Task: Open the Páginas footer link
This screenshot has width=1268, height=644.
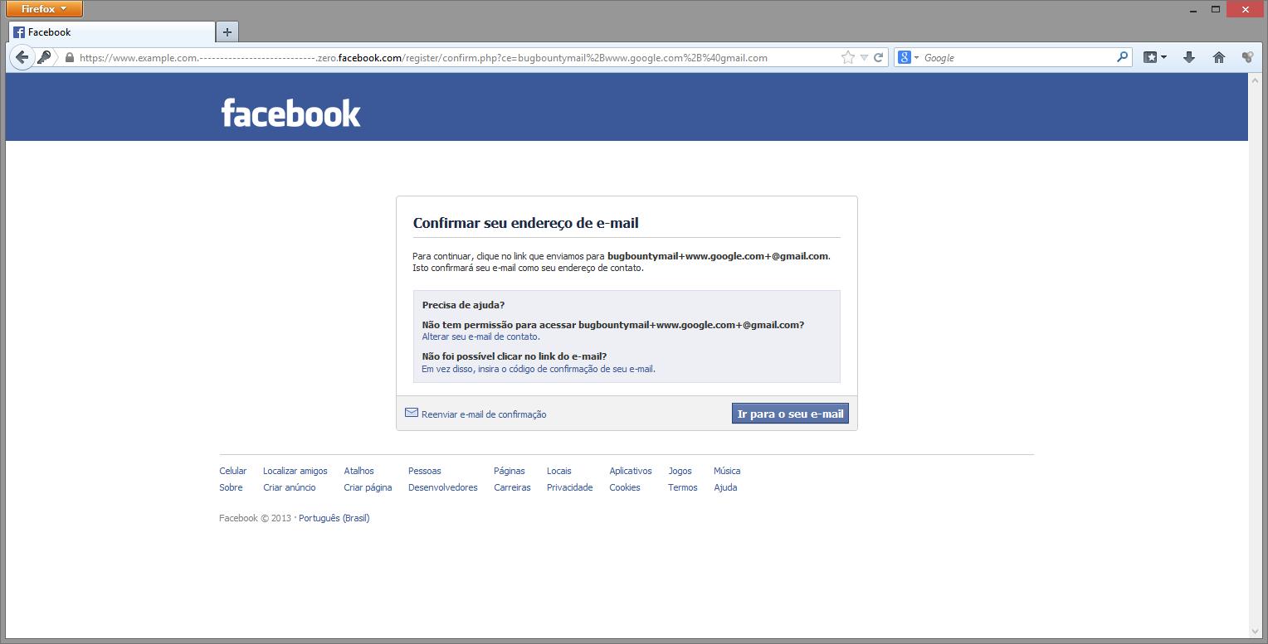Action: tap(510, 471)
